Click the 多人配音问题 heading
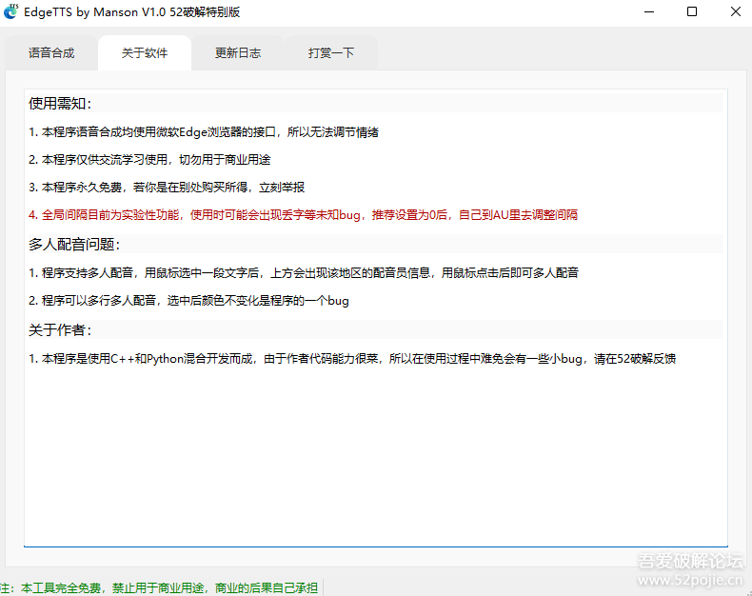The image size is (752, 596). 74,245
